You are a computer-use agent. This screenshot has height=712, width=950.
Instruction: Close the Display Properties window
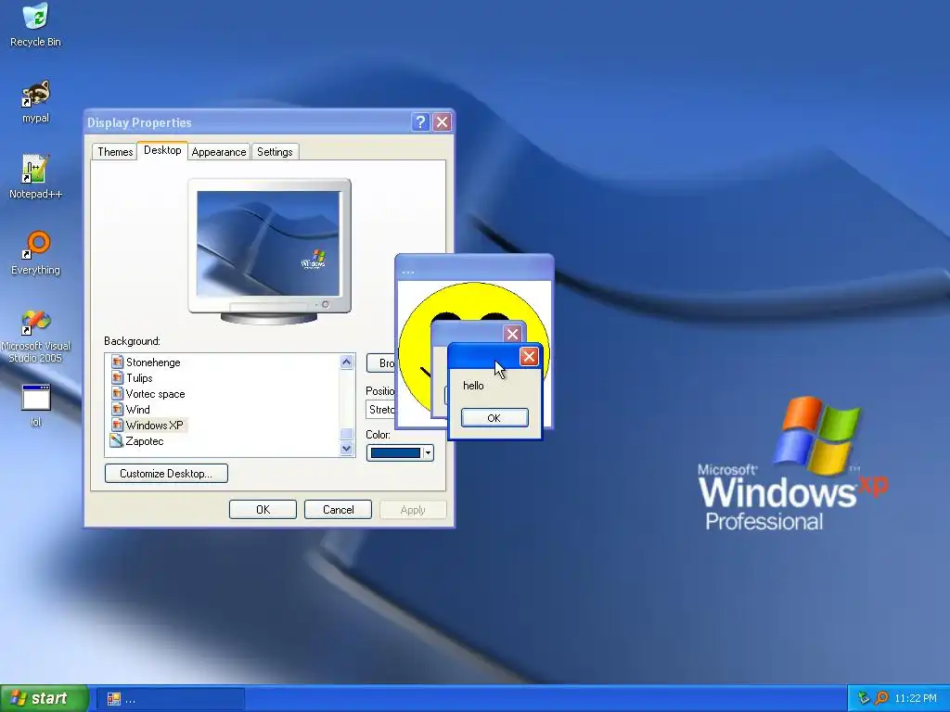click(x=443, y=122)
